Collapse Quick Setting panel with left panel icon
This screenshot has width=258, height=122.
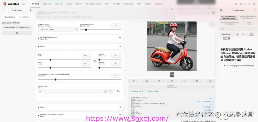click(4, 10)
